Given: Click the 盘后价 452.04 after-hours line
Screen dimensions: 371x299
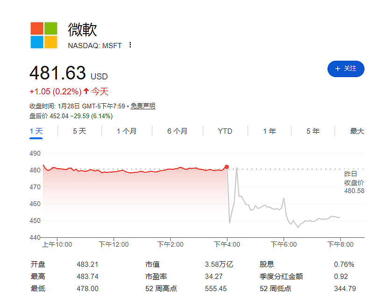Looking at the screenshot, I should click(x=71, y=116).
